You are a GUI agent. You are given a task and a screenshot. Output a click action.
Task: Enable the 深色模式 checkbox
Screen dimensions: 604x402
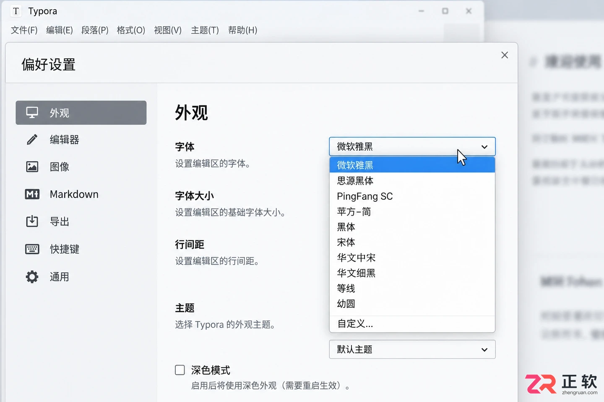(180, 370)
